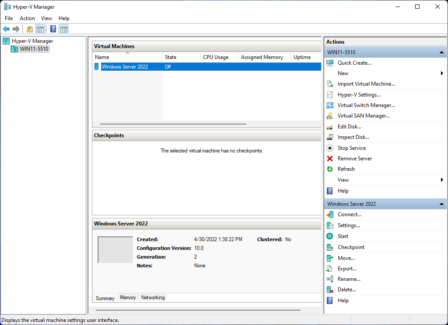Click the Move icon
The image size is (448, 325).
330,258
